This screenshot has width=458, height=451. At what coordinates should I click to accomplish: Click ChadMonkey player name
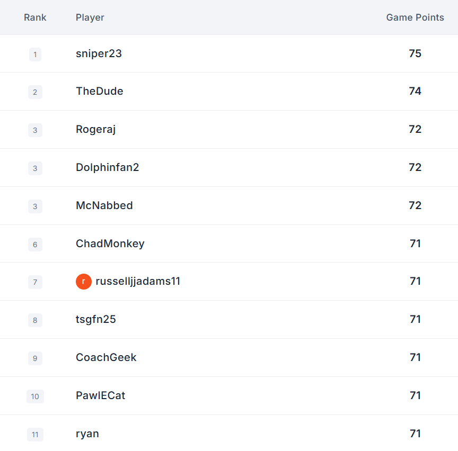click(x=110, y=243)
